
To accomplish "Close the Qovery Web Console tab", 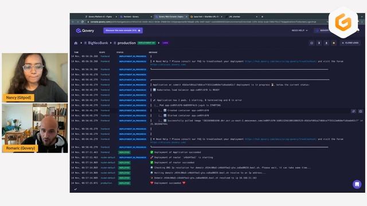I will point(186,17).
